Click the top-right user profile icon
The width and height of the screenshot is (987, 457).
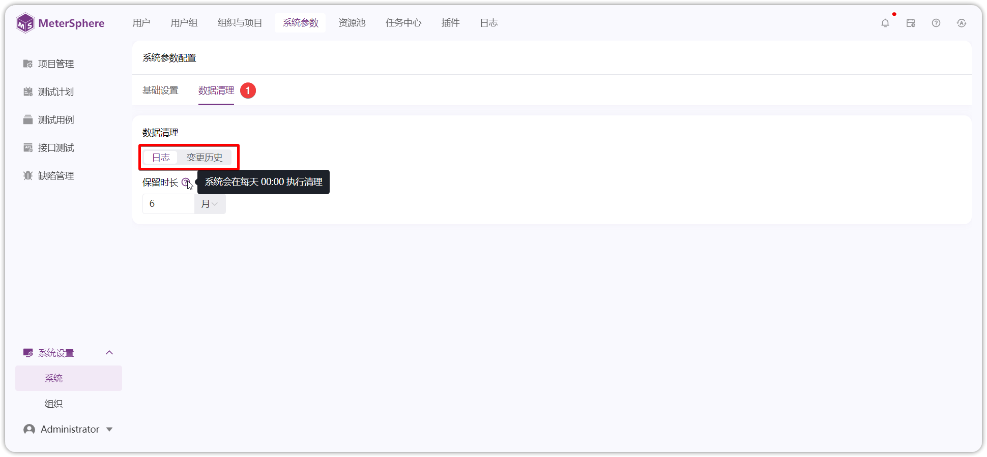pos(962,23)
